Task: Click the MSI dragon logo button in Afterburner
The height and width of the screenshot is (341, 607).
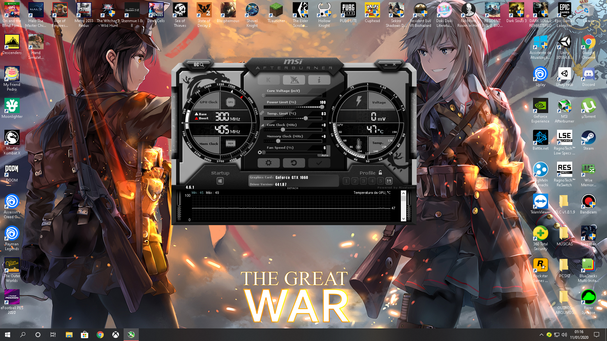Action: coord(294,80)
